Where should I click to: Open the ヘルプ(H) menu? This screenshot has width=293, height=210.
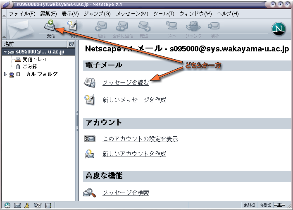click(x=228, y=14)
